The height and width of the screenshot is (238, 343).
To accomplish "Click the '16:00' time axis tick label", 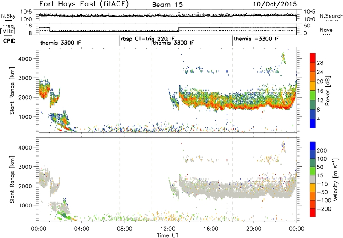I will coord(211,229).
